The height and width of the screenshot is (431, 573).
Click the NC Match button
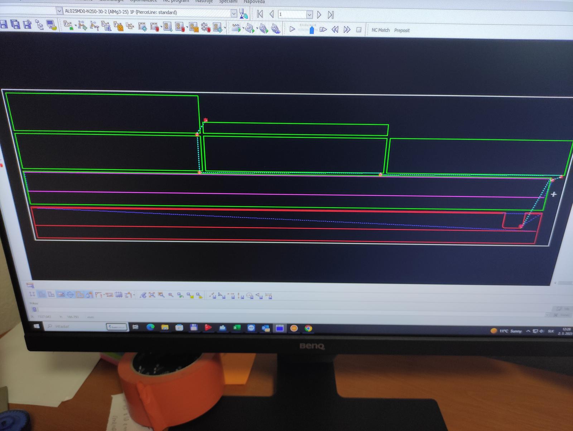380,30
